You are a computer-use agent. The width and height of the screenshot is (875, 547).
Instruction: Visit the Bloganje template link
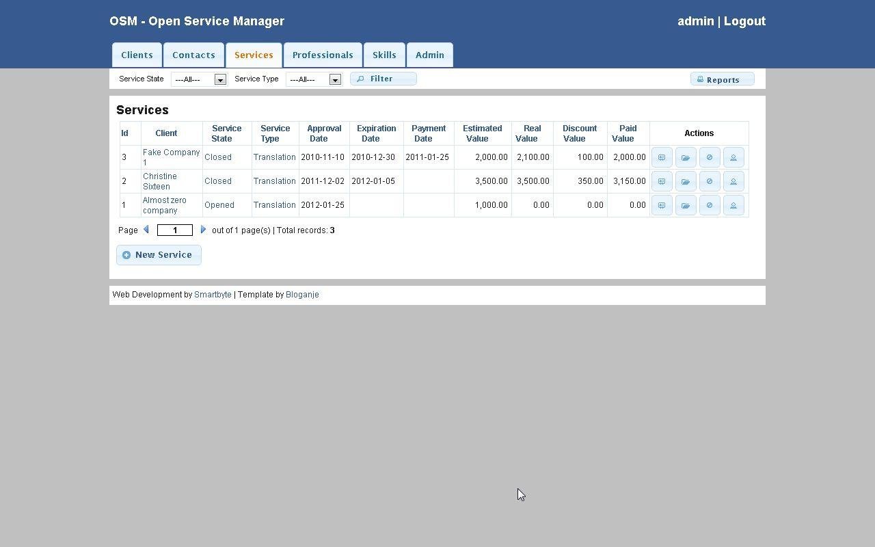click(302, 294)
